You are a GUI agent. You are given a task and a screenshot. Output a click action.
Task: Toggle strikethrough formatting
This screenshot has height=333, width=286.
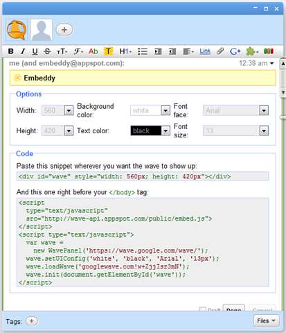(47, 51)
